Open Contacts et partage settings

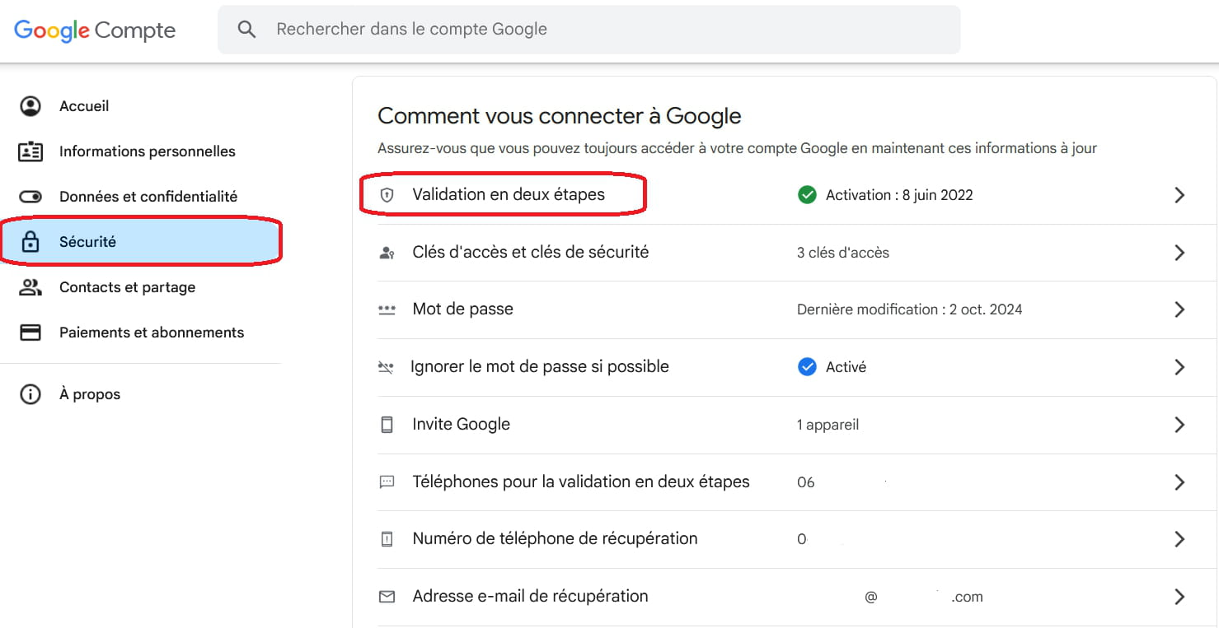click(x=127, y=286)
